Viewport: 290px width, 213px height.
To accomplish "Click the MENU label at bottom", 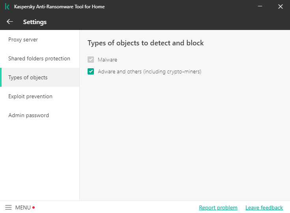I will point(23,207).
